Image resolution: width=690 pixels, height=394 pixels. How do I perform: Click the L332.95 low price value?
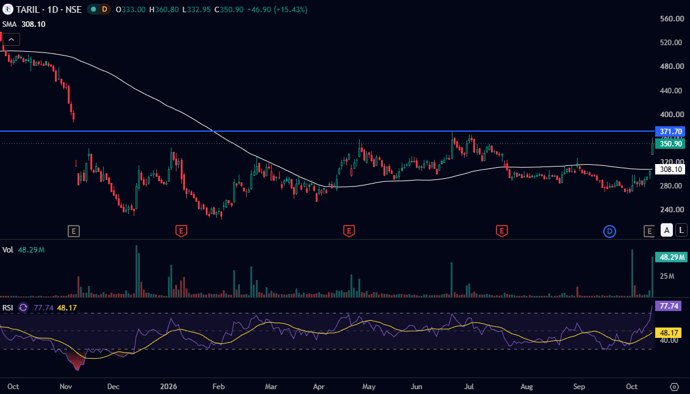point(196,9)
